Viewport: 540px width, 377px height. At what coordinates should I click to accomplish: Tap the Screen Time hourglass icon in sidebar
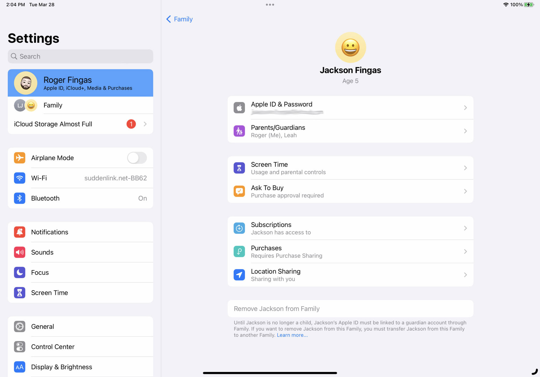point(19,293)
